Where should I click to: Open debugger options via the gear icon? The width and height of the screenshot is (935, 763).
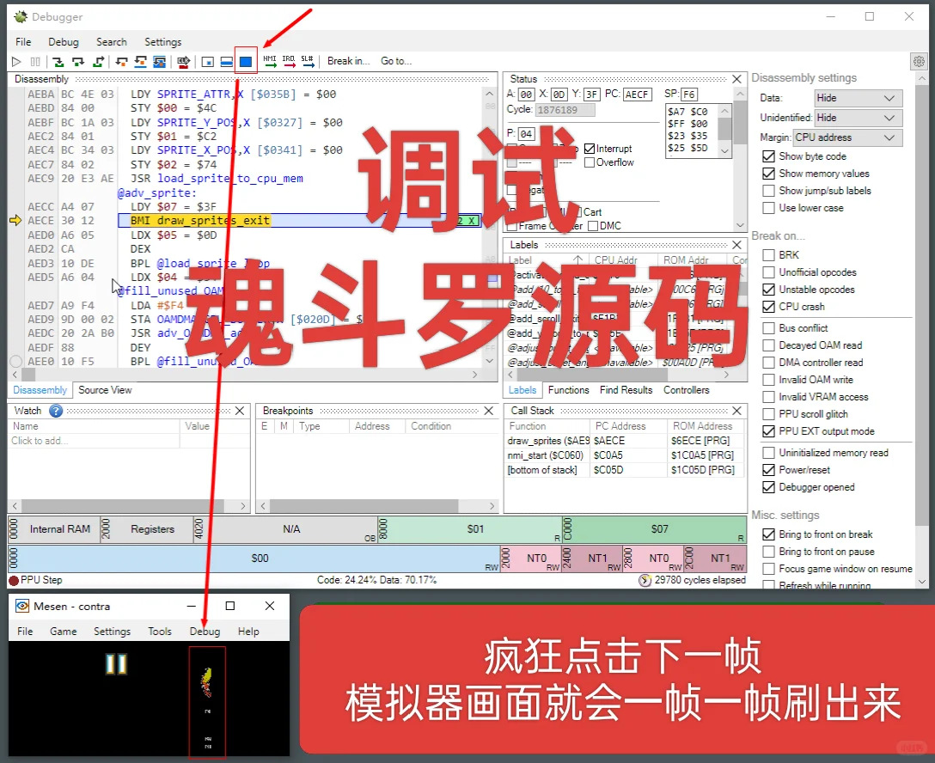tap(918, 60)
